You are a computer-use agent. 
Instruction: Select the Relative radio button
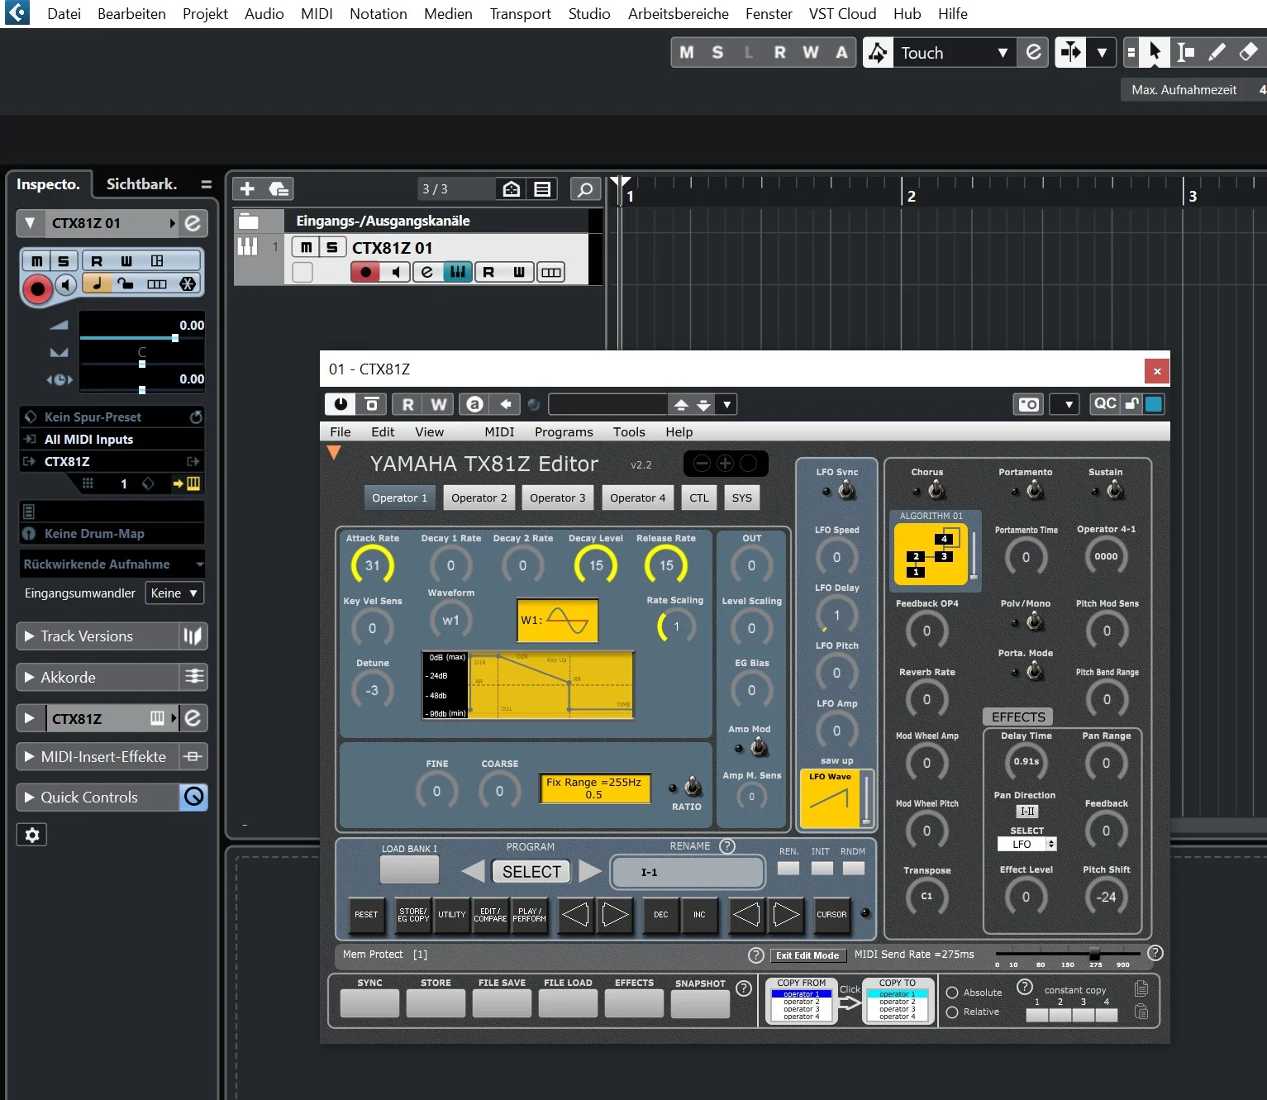click(952, 1012)
